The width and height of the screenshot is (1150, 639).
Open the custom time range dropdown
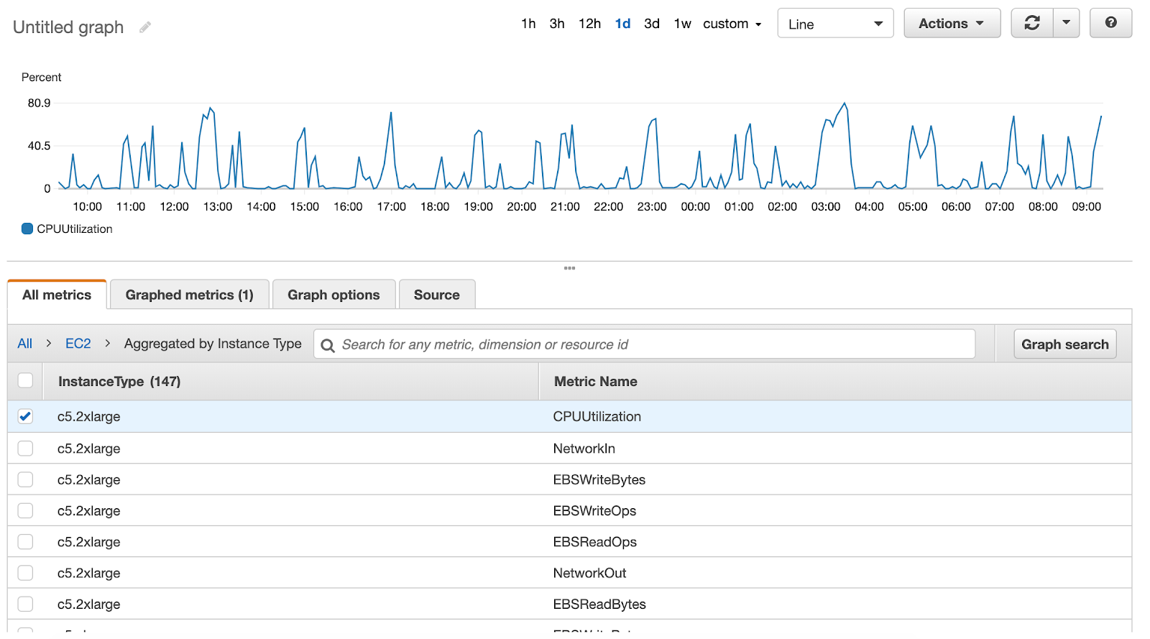tap(732, 24)
